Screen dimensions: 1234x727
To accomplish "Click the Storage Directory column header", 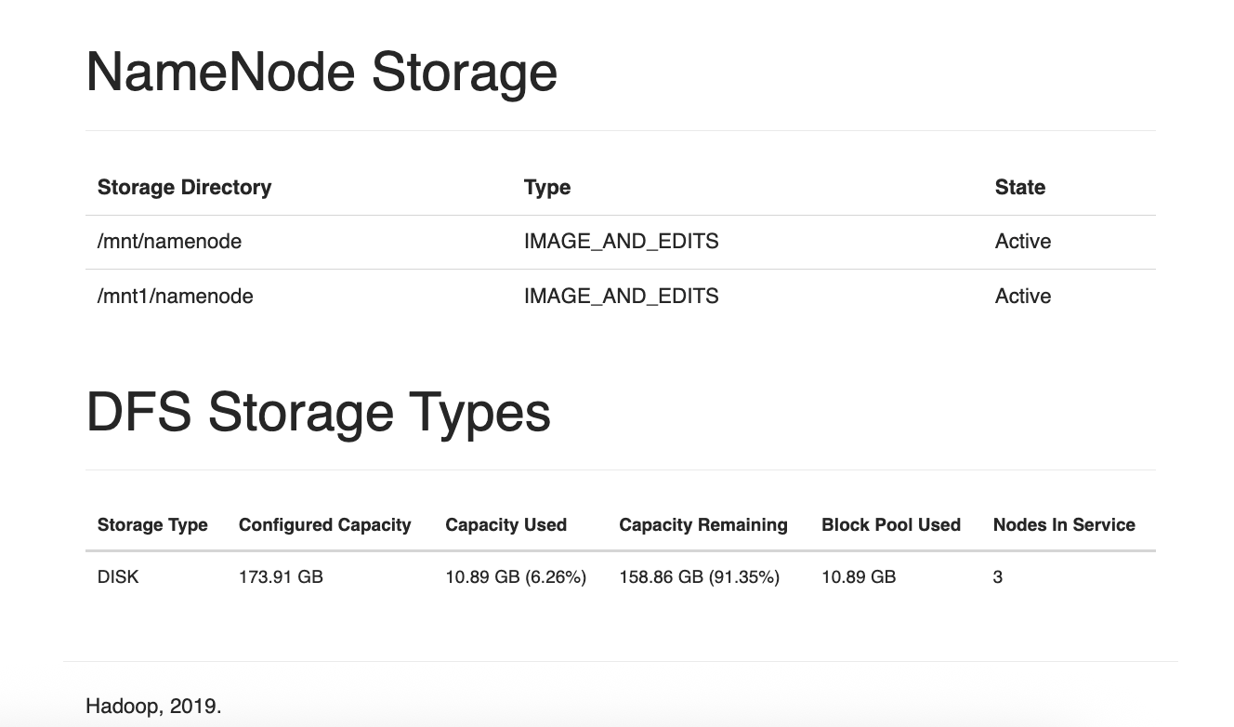I will tap(184, 187).
